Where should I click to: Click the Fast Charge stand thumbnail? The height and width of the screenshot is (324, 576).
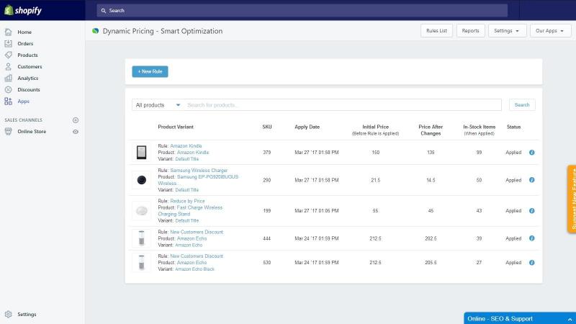coord(141,211)
